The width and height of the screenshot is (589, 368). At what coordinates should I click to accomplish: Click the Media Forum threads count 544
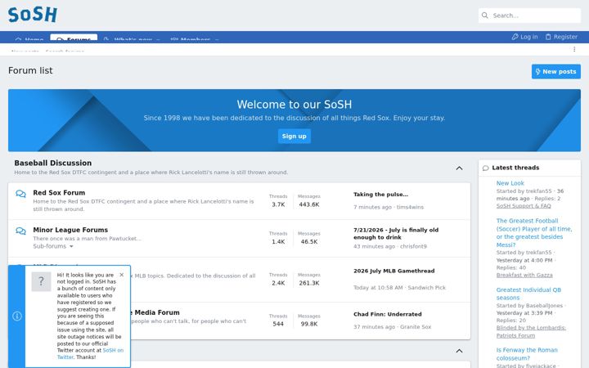coord(278,324)
